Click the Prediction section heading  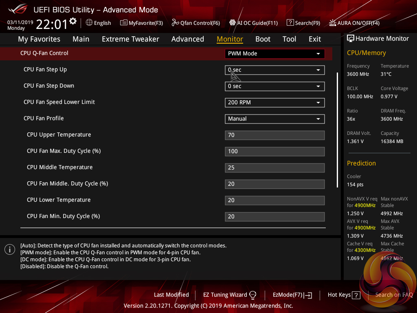click(x=361, y=163)
